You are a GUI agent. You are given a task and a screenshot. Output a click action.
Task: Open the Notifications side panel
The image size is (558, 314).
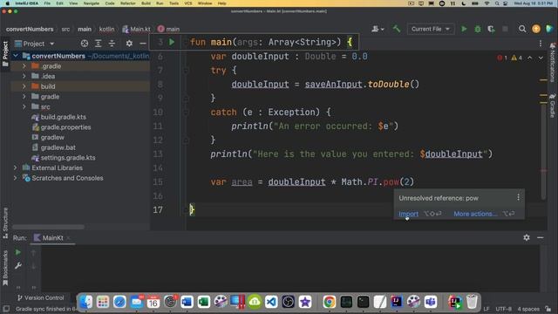[x=553, y=62]
